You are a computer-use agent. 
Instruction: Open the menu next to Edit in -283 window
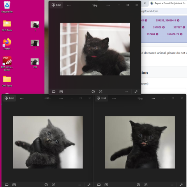(x=22, y=98)
